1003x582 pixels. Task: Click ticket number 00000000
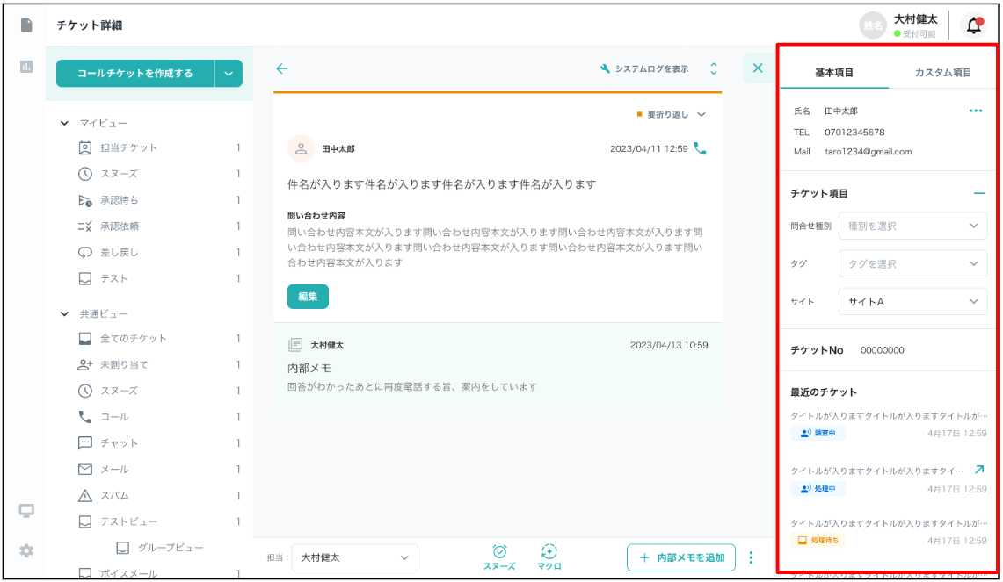(x=882, y=350)
